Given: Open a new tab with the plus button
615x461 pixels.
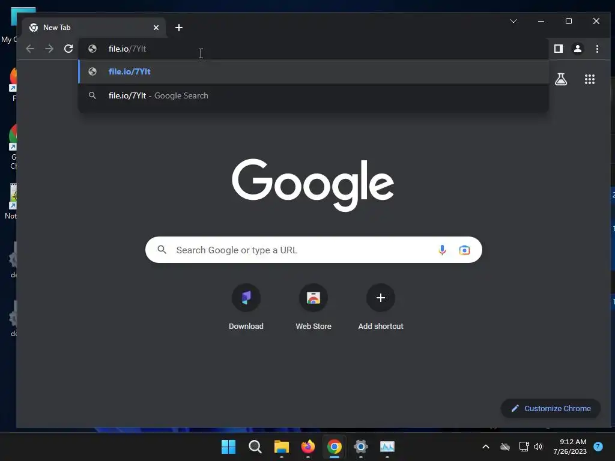Looking at the screenshot, I should coord(179,28).
